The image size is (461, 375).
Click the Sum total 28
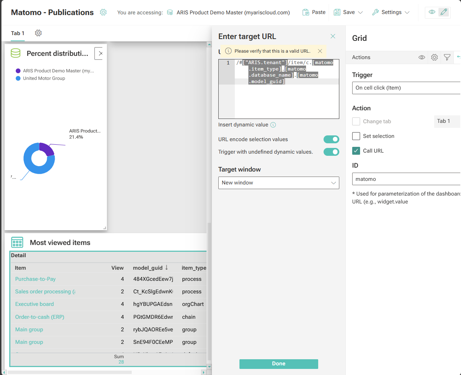tap(121, 362)
